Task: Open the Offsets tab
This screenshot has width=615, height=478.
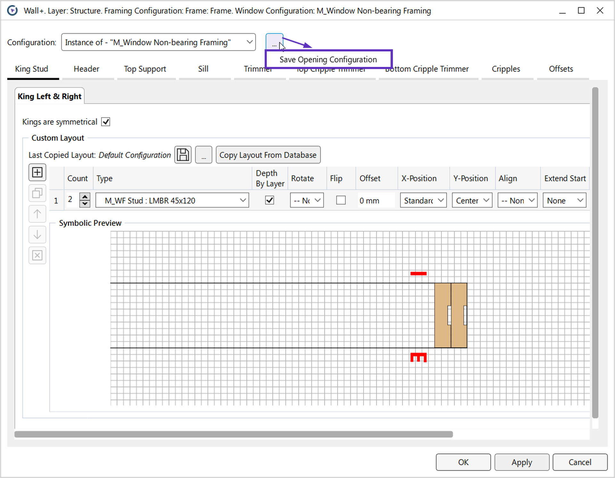Action: 561,69
